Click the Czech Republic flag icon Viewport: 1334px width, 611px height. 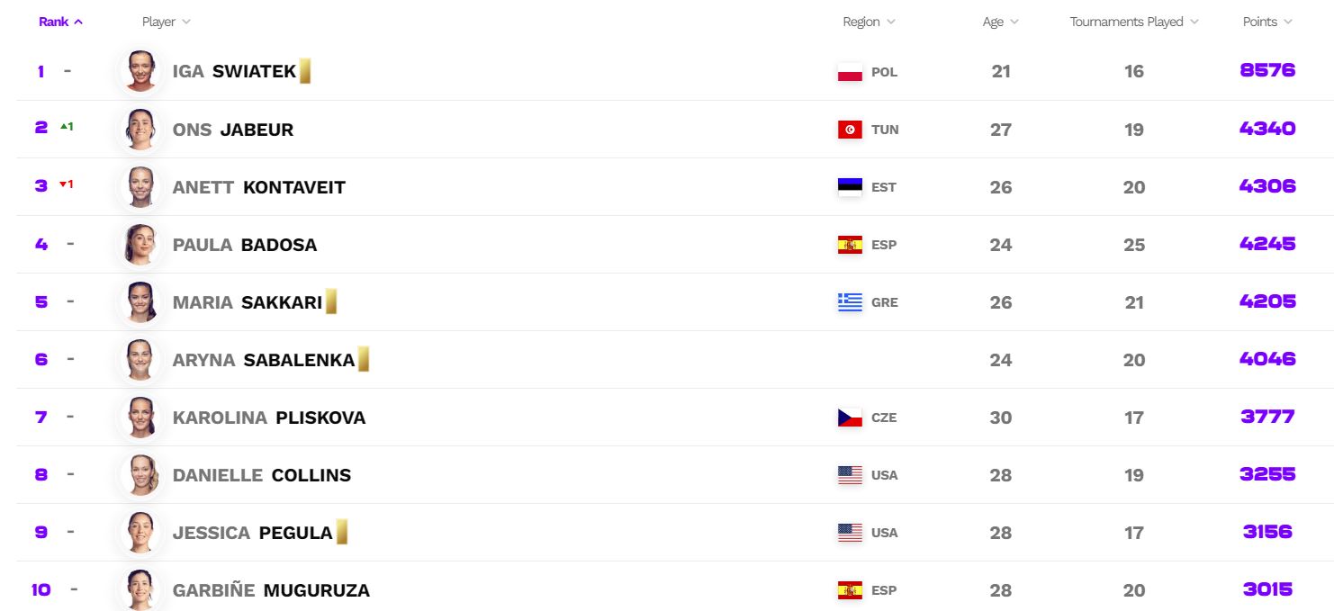coord(850,418)
